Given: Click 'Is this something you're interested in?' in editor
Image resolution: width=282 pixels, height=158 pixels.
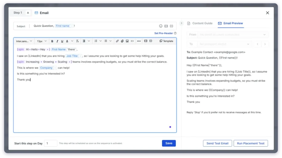Looking at the screenshot, I should click(41, 74).
